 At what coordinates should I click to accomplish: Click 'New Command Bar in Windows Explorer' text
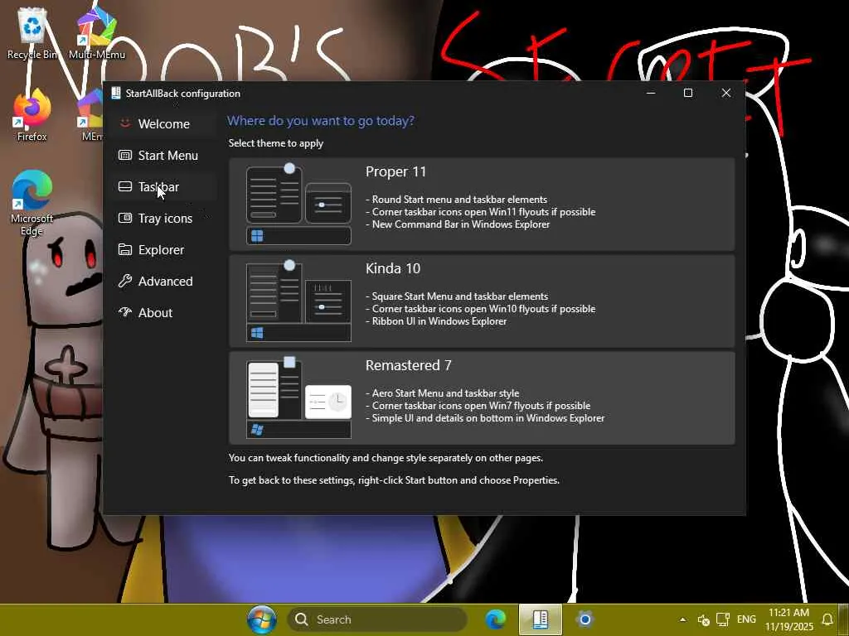click(461, 224)
